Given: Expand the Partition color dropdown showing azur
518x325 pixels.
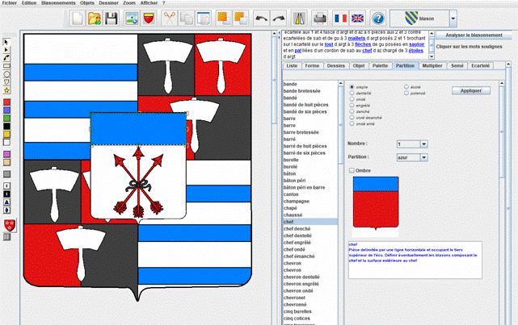Looking at the screenshot, I should coord(423,158).
